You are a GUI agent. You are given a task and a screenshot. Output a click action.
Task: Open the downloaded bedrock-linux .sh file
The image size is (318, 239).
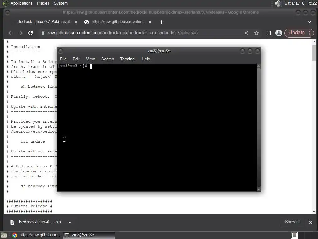(x=40, y=222)
